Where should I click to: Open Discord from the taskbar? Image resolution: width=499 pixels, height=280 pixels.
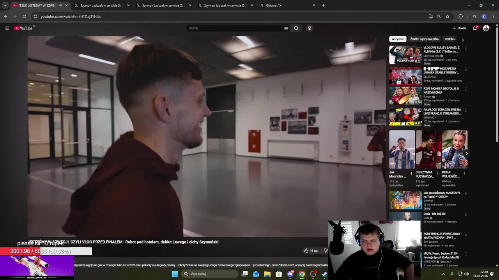(290, 274)
